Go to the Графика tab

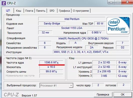[64, 11]
